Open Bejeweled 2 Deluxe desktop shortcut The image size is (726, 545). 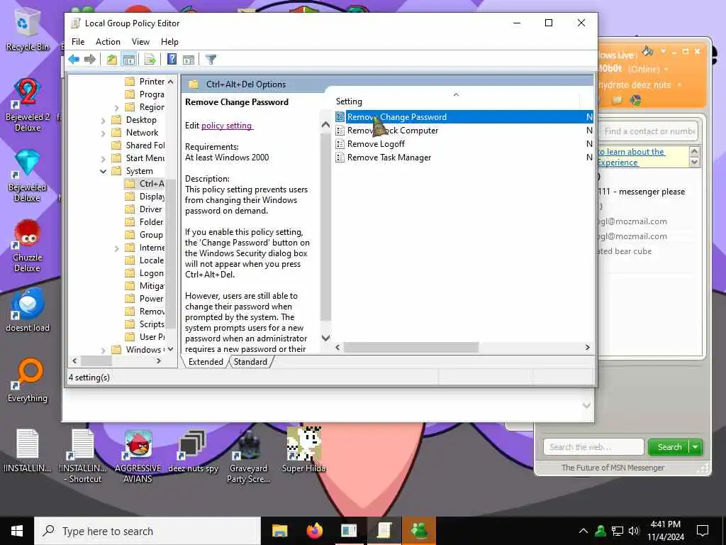click(x=28, y=106)
